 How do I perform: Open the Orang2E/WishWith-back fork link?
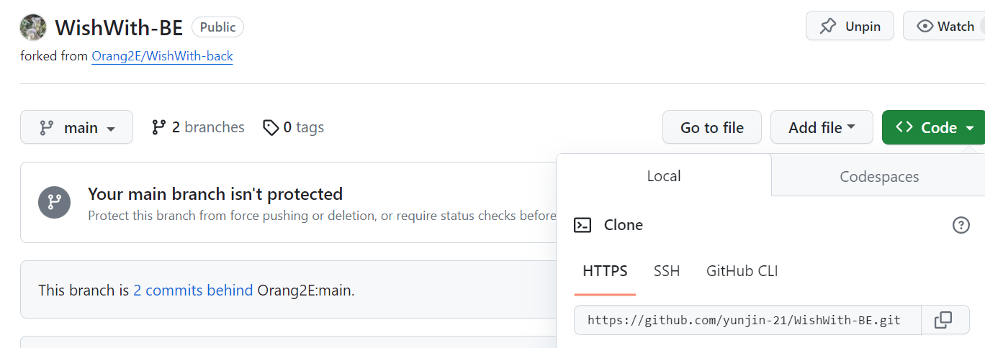tap(162, 56)
